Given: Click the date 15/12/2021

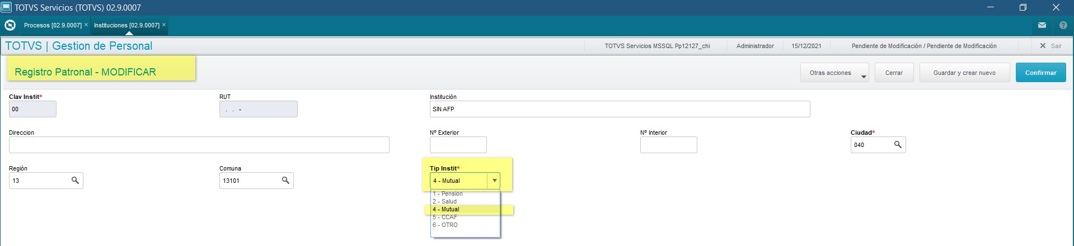Looking at the screenshot, I should pyautogui.click(x=806, y=46).
